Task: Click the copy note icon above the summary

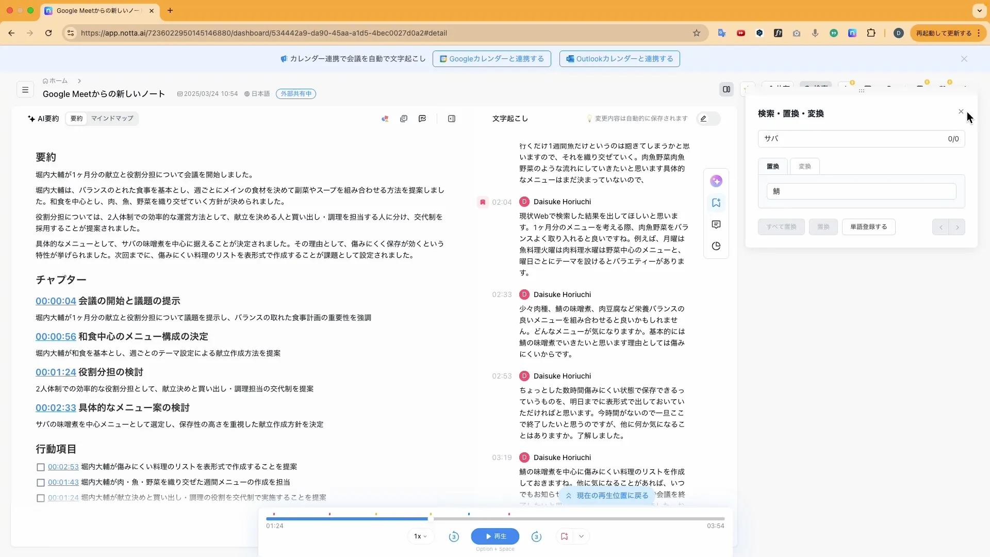Action: [404, 118]
